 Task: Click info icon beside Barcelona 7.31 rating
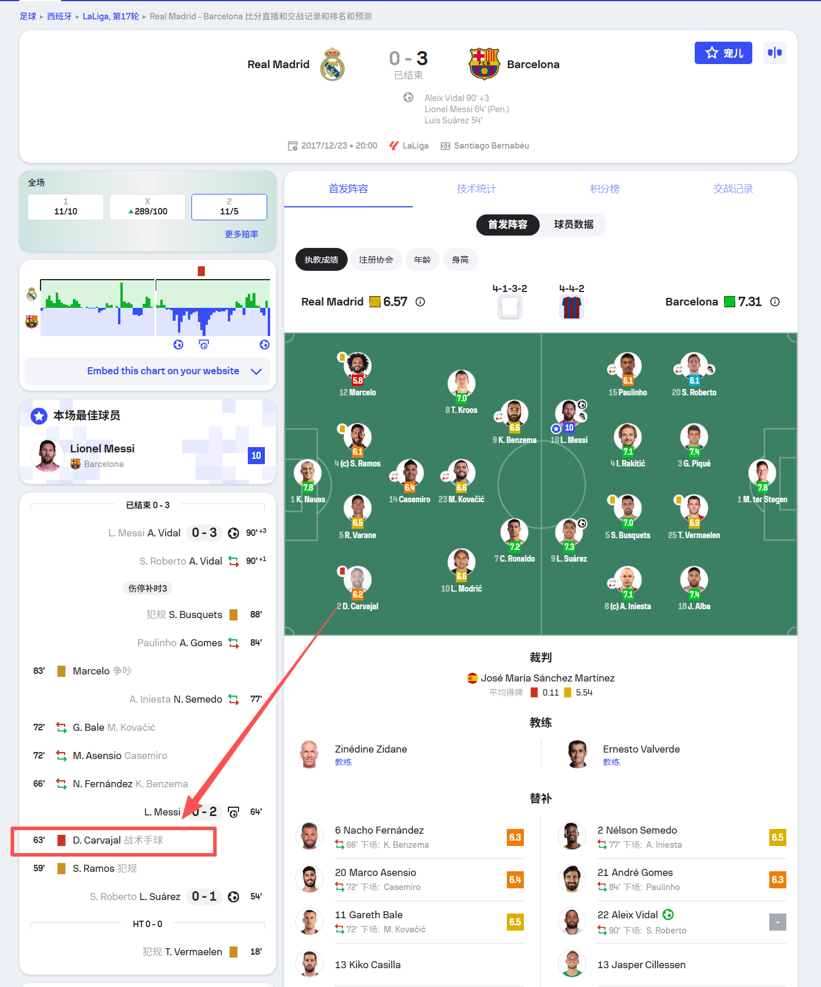(775, 302)
